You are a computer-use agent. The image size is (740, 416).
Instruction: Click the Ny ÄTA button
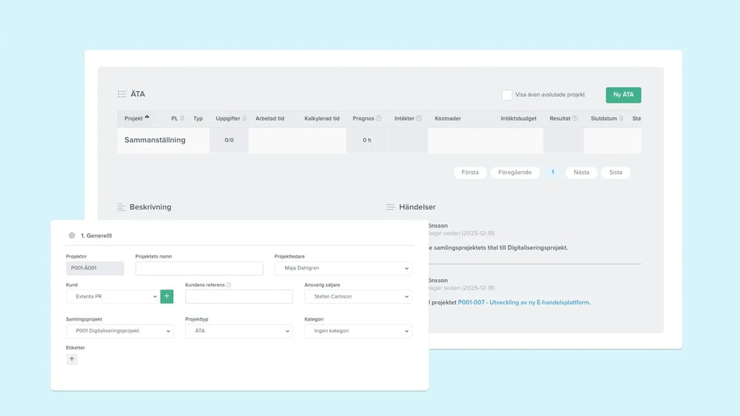pyautogui.click(x=623, y=95)
